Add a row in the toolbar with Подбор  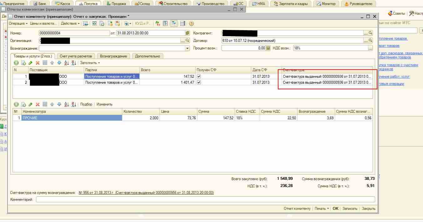16,104
